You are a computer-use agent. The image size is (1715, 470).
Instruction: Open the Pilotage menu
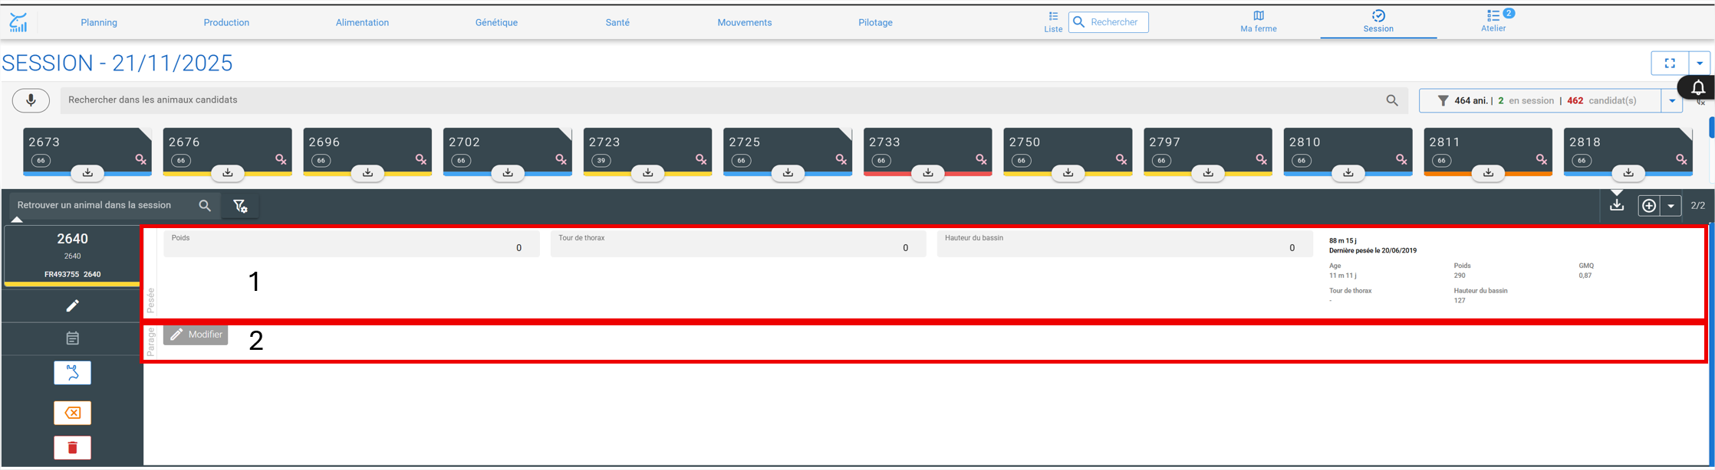point(875,22)
